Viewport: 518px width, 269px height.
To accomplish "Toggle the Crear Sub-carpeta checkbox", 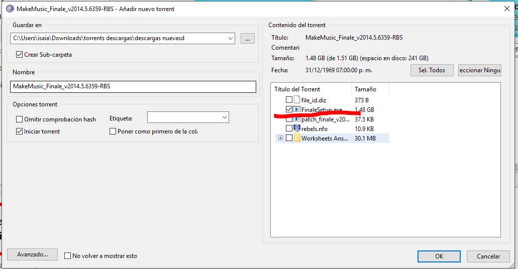I will click(20, 55).
